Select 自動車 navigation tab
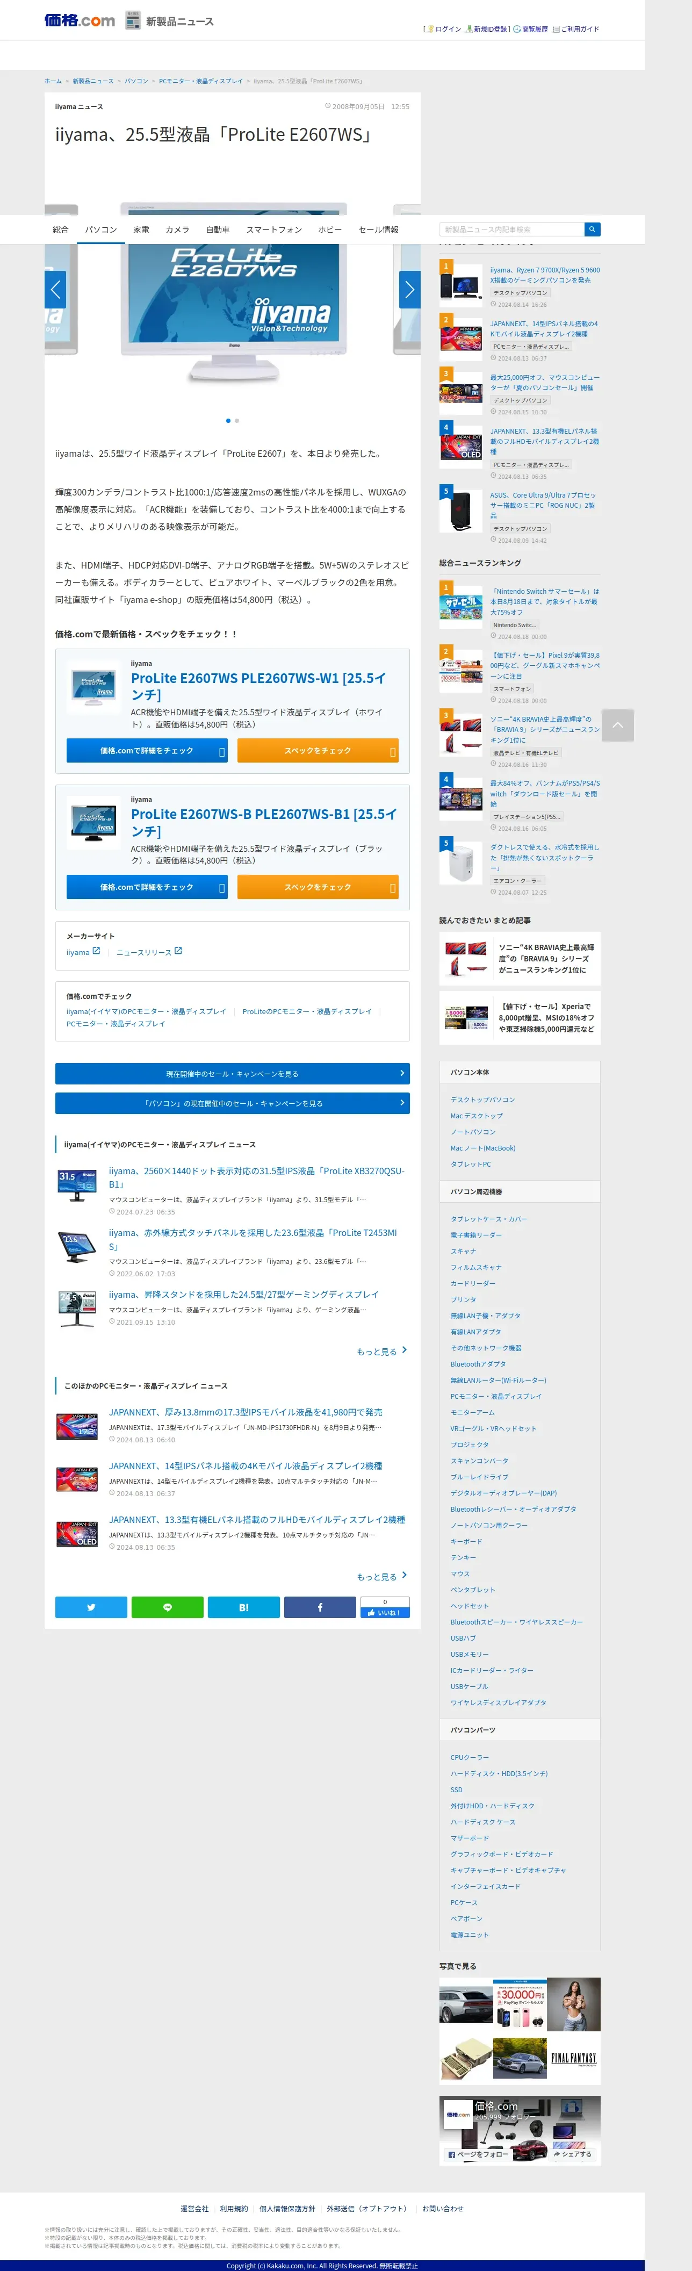This screenshot has width=692, height=2271. (x=218, y=229)
